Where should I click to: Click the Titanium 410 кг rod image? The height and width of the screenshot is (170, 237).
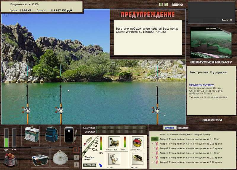tap(90, 146)
